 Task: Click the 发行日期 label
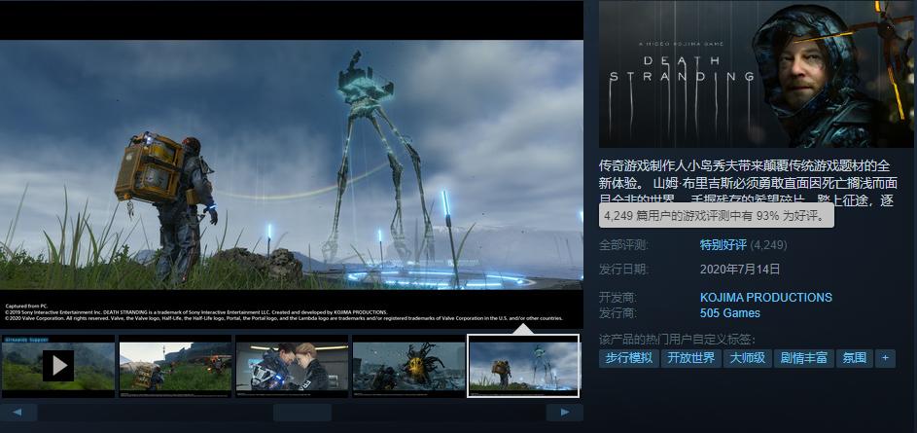click(x=623, y=270)
